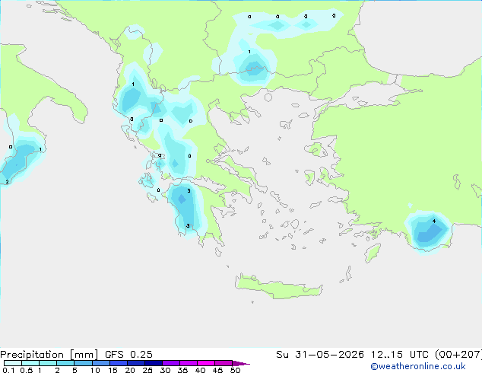Image resolution: width=482 pixels, height=373 pixels.
Task: Click the 'Su 31-05-2026' date text
Action: [x=320, y=354]
